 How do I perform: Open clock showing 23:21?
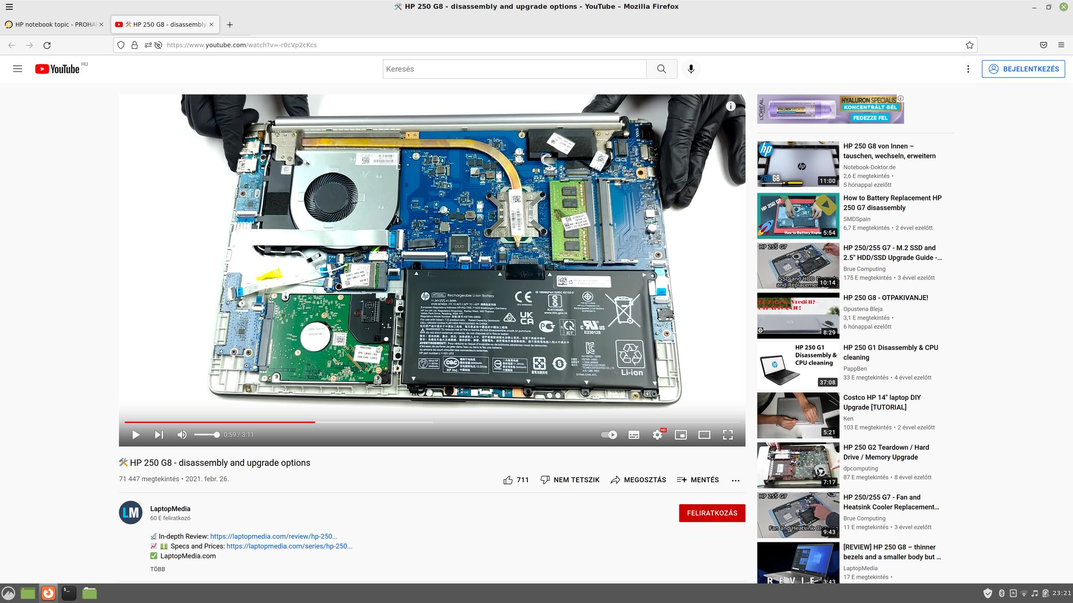(x=1062, y=593)
